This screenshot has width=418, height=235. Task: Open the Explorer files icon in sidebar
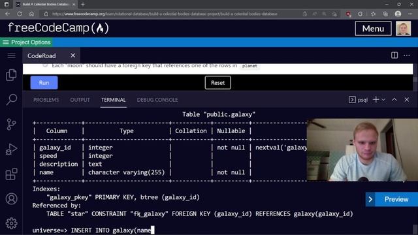11,75
